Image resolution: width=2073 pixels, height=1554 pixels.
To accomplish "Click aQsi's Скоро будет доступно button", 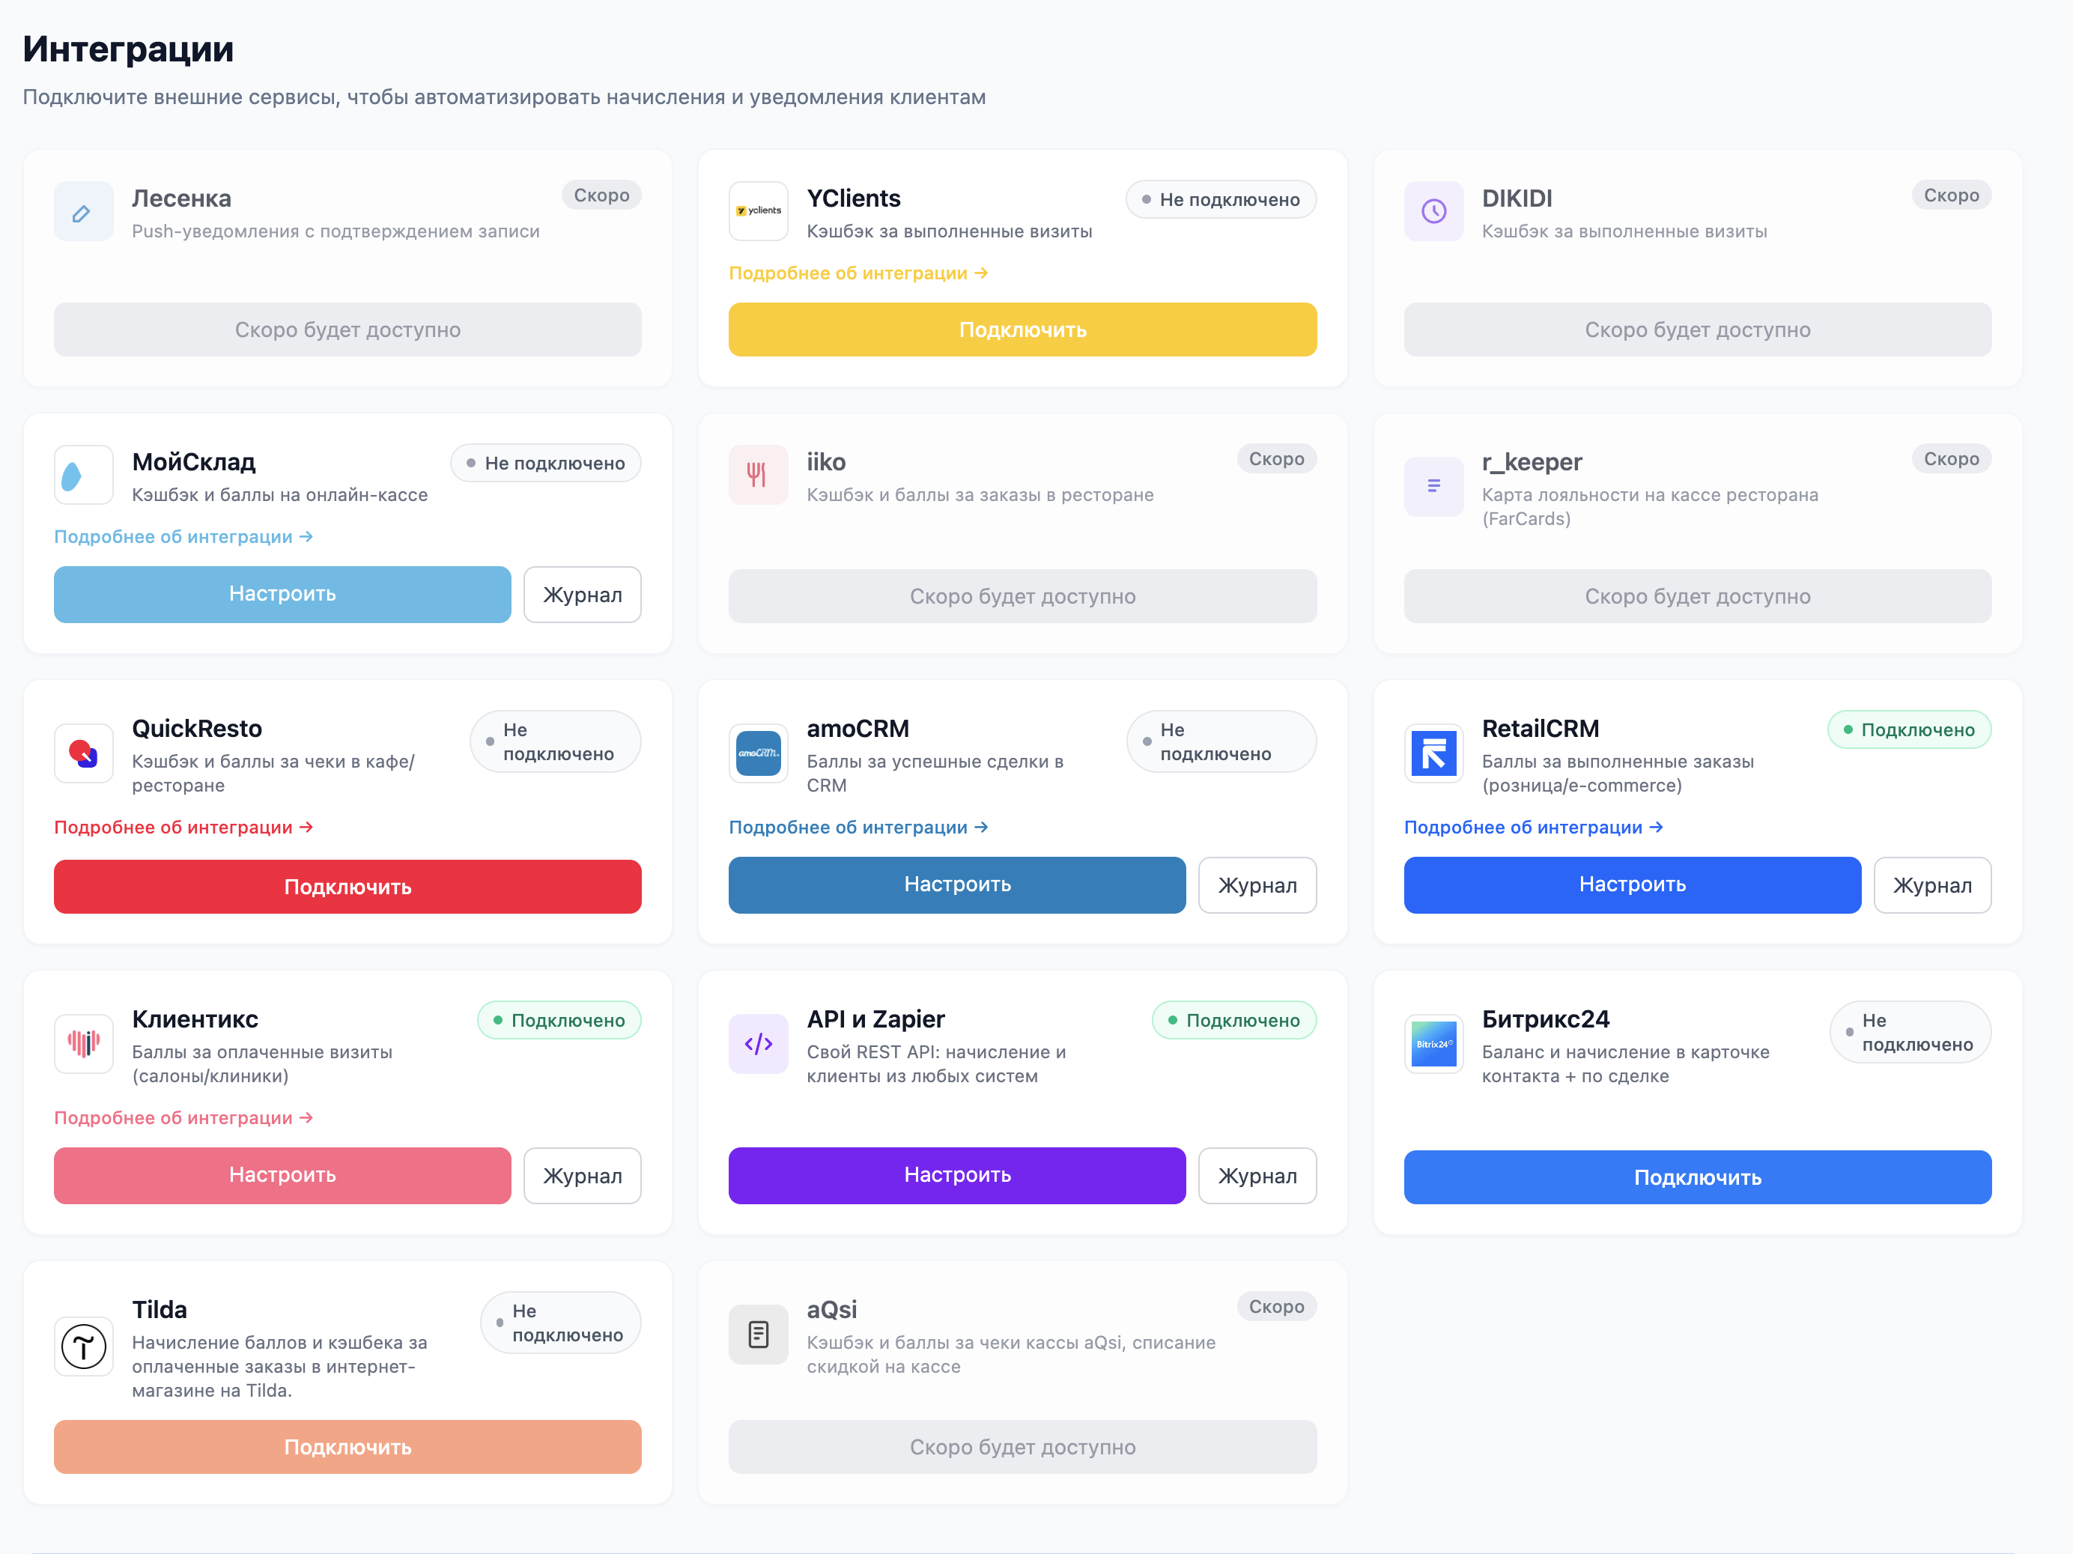I will 1022,1447.
